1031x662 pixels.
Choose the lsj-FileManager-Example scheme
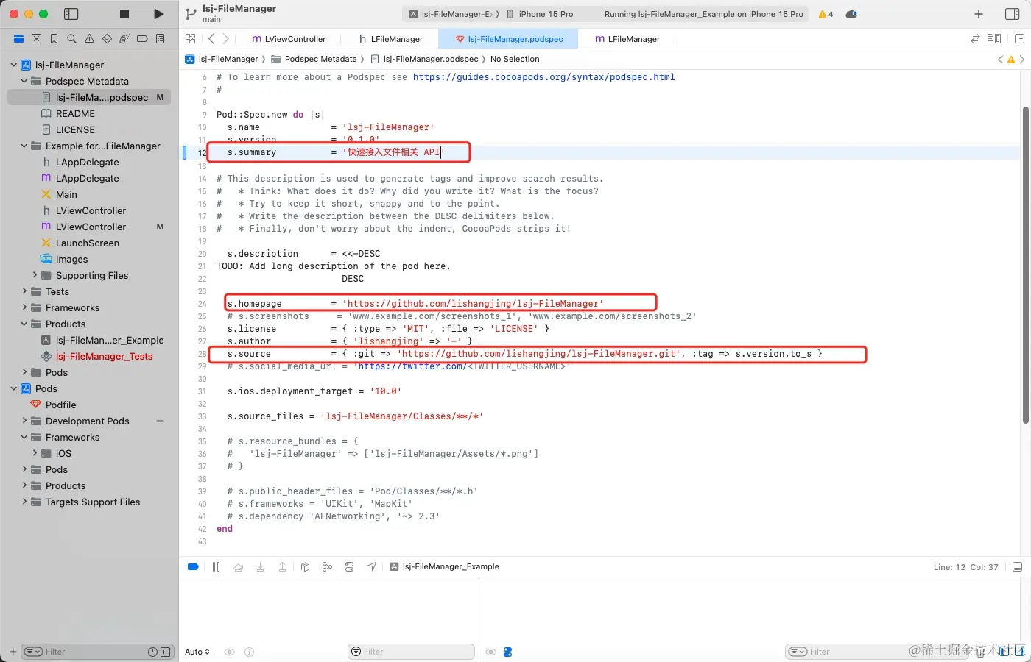pos(451,14)
